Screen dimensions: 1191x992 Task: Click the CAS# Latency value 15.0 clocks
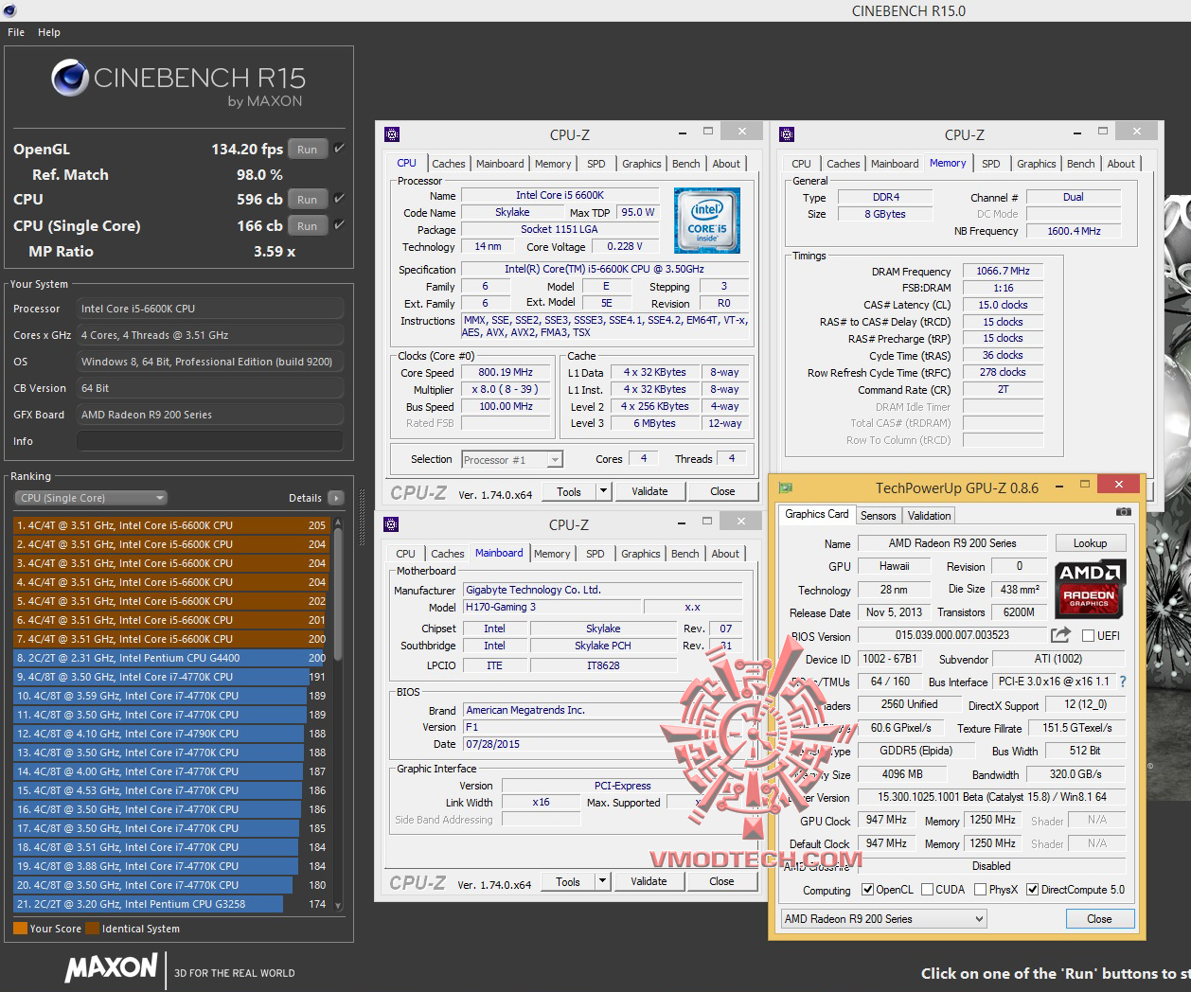(x=1003, y=305)
